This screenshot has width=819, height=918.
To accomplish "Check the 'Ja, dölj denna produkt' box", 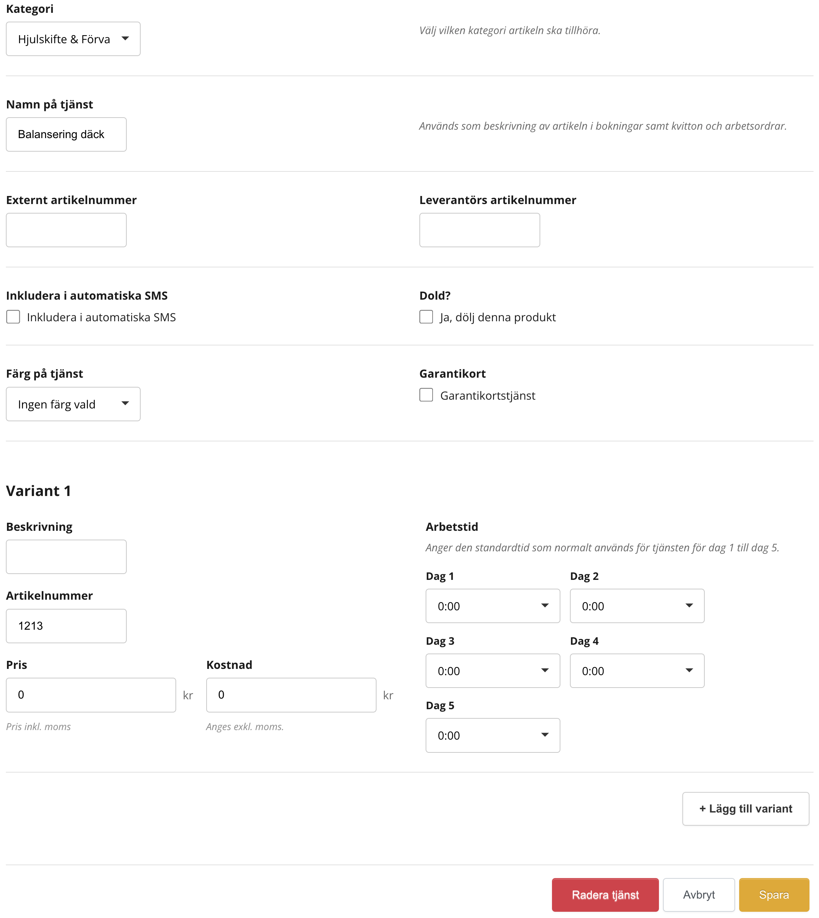I will click(426, 317).
